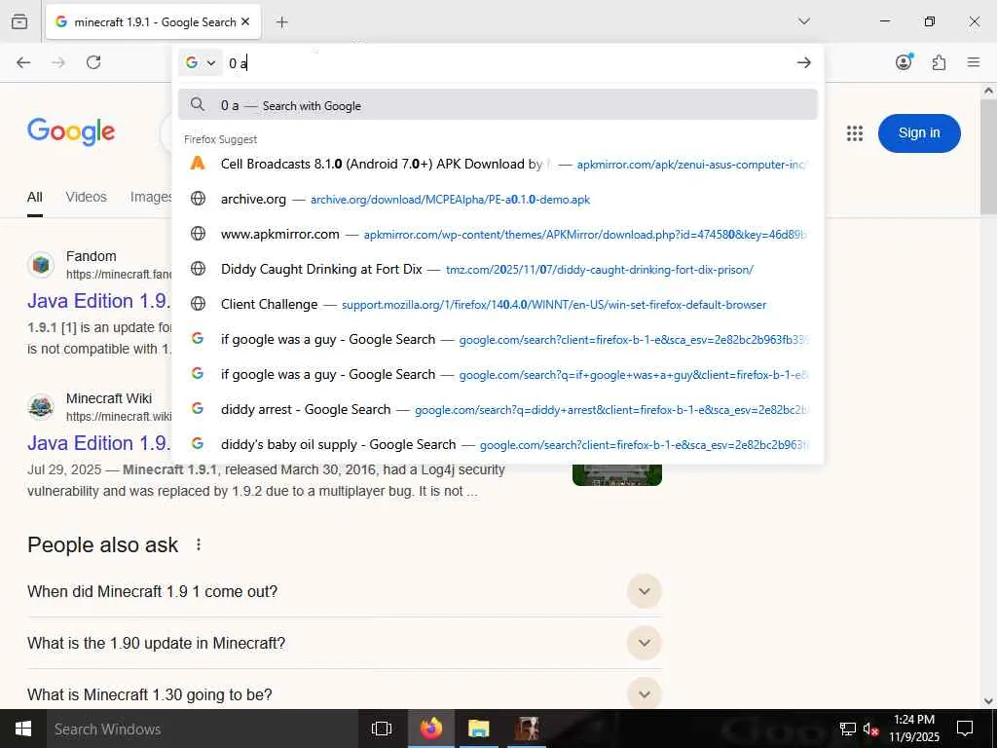Screen dimensions: 997x748
Task: Open Task View on the taskbar
Action: point(381,729)
